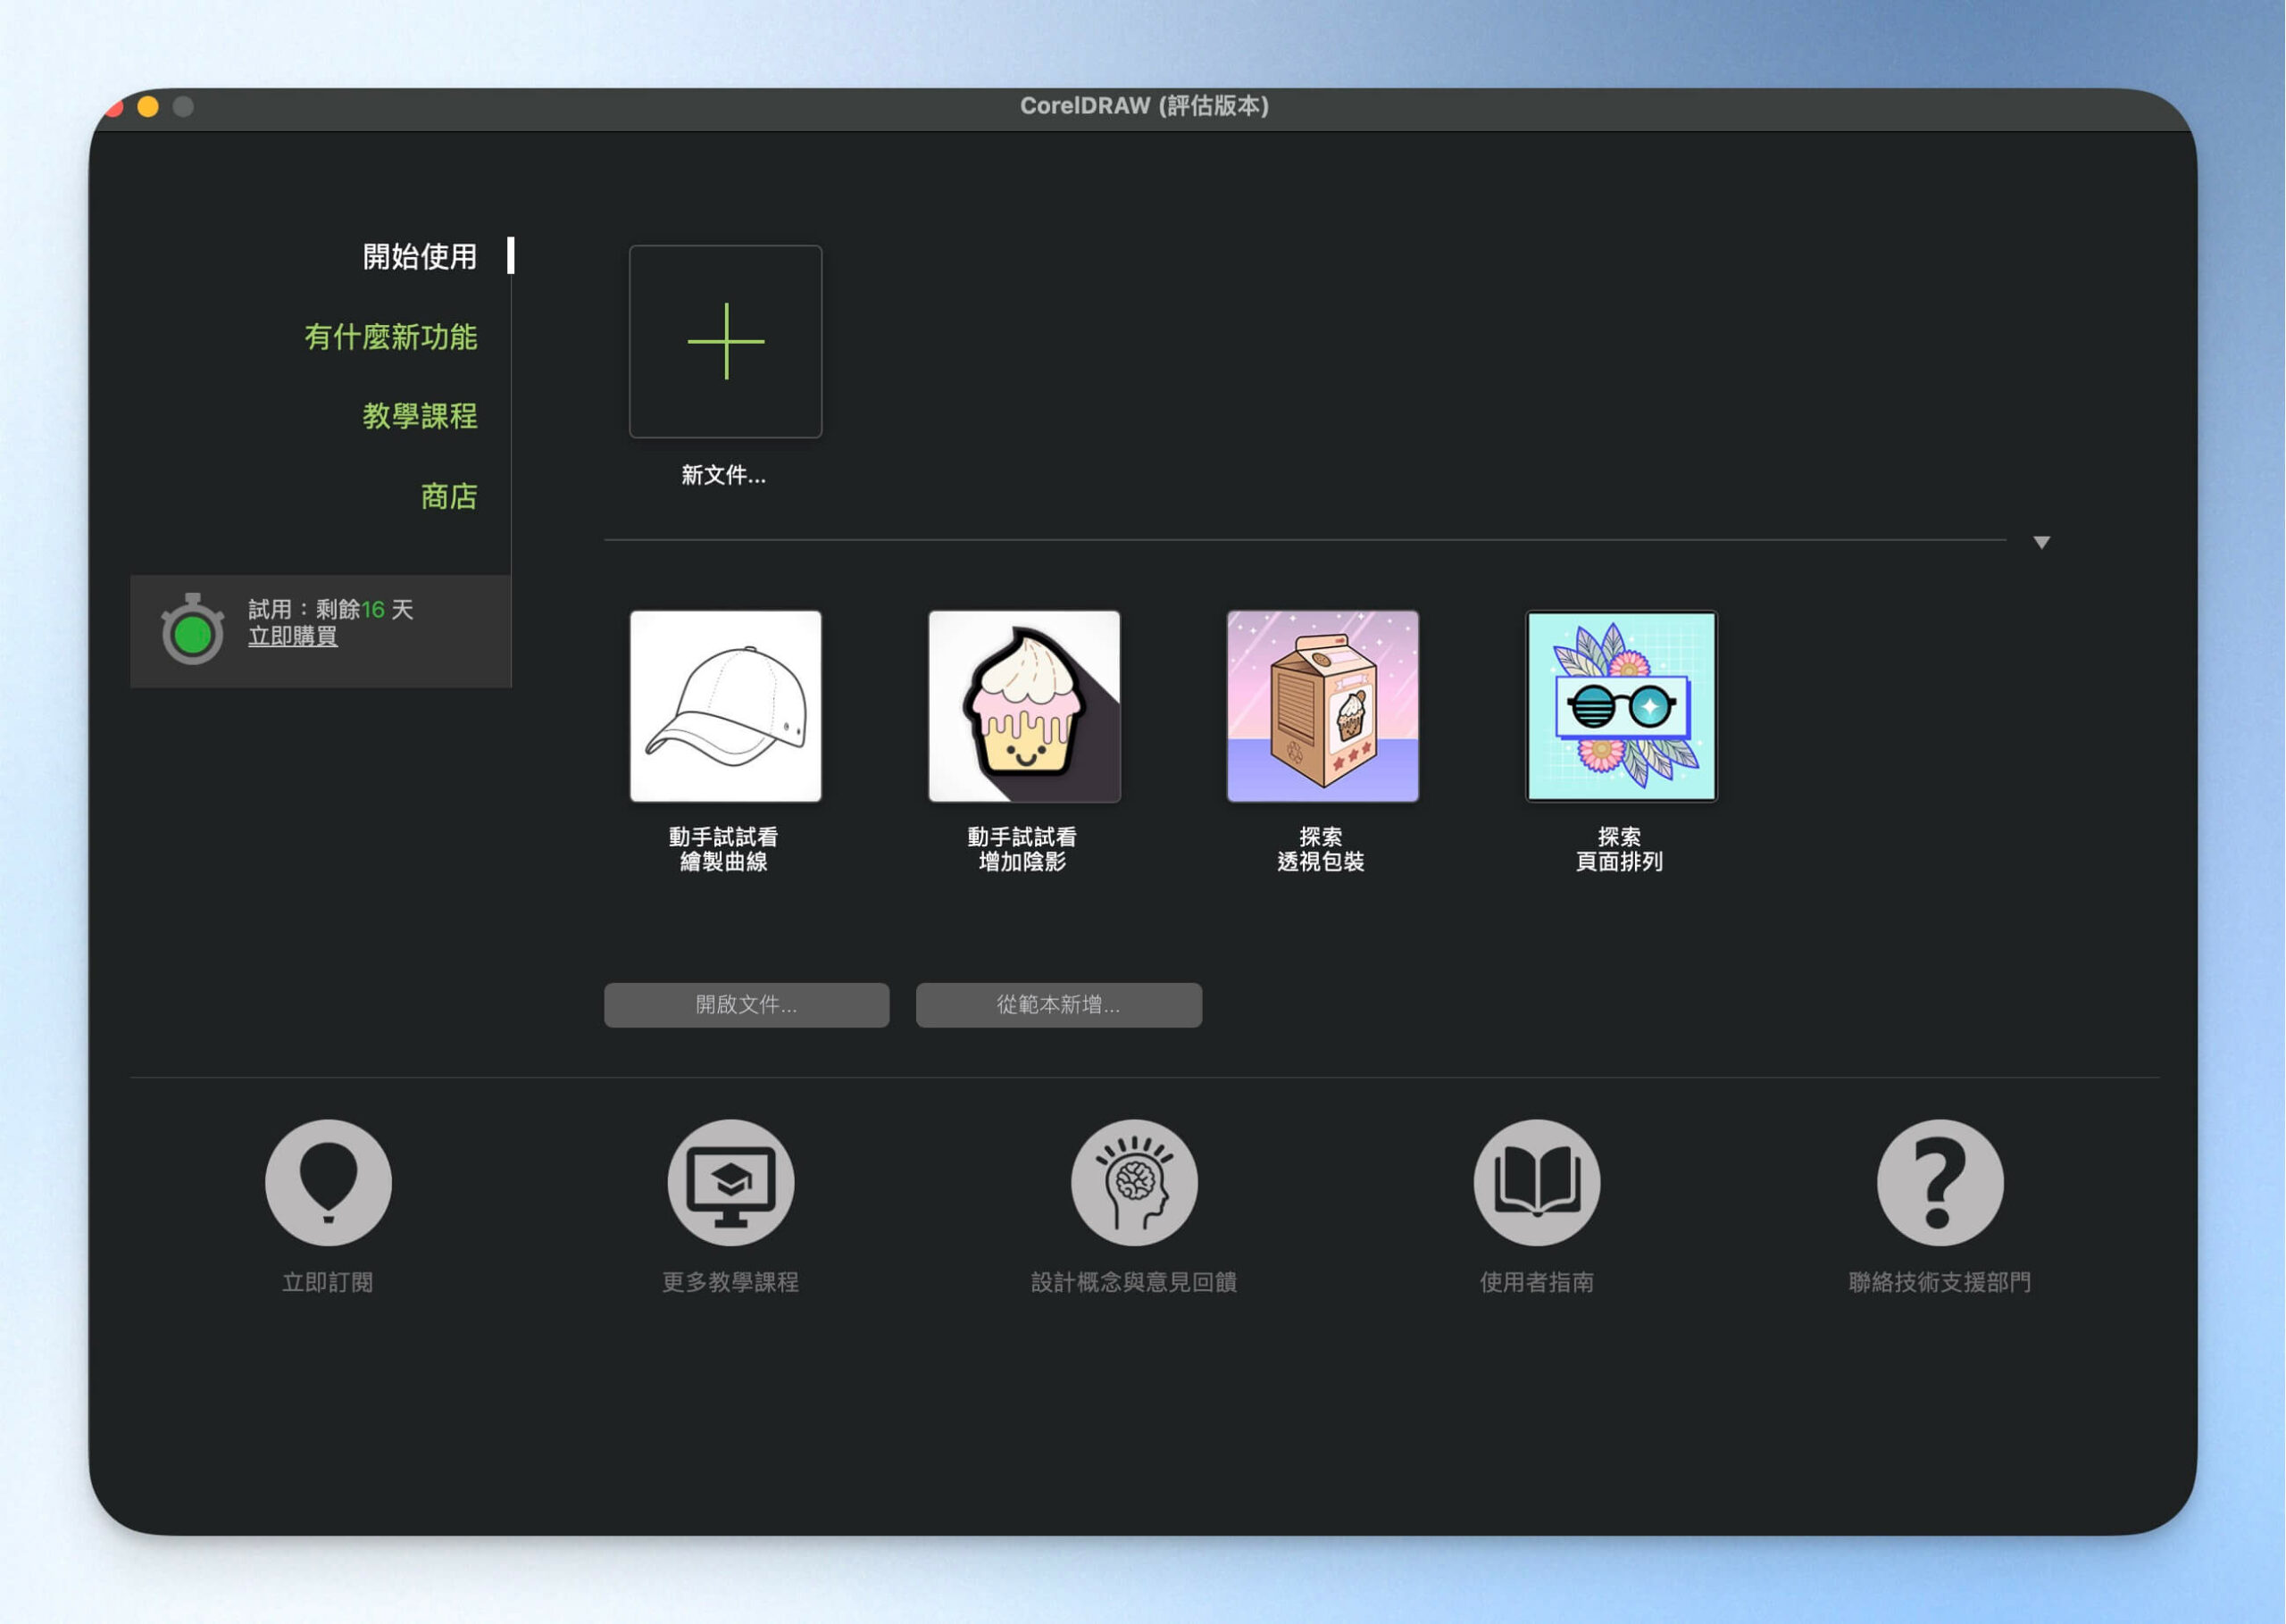This screenshot has height=1624, width=2286.
Task: Click the trial stopwatch timer icon
Action: 192,629
